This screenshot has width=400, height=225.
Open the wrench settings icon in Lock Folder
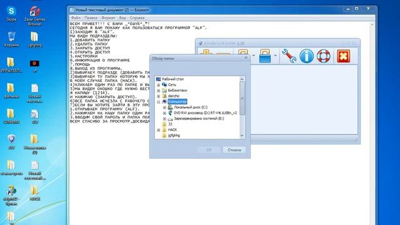289,56
